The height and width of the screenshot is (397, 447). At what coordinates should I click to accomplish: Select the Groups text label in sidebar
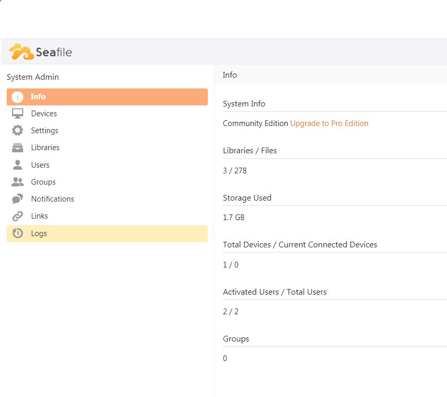click(x=43, y=182)
